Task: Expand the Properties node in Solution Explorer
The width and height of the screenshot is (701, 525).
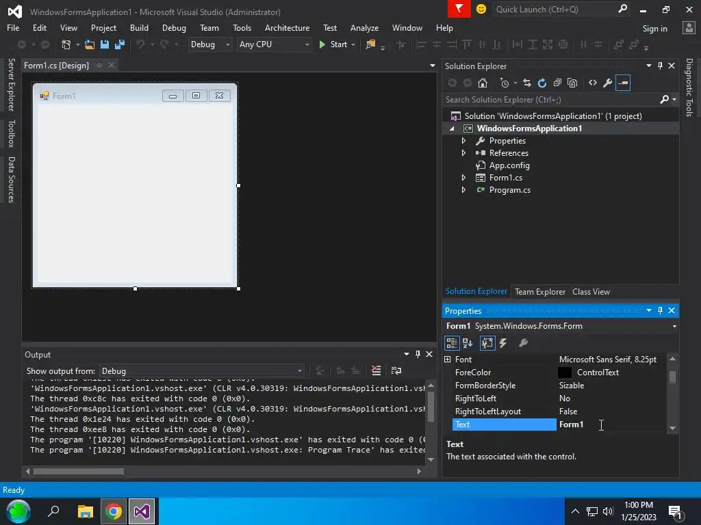Action: 463,141
